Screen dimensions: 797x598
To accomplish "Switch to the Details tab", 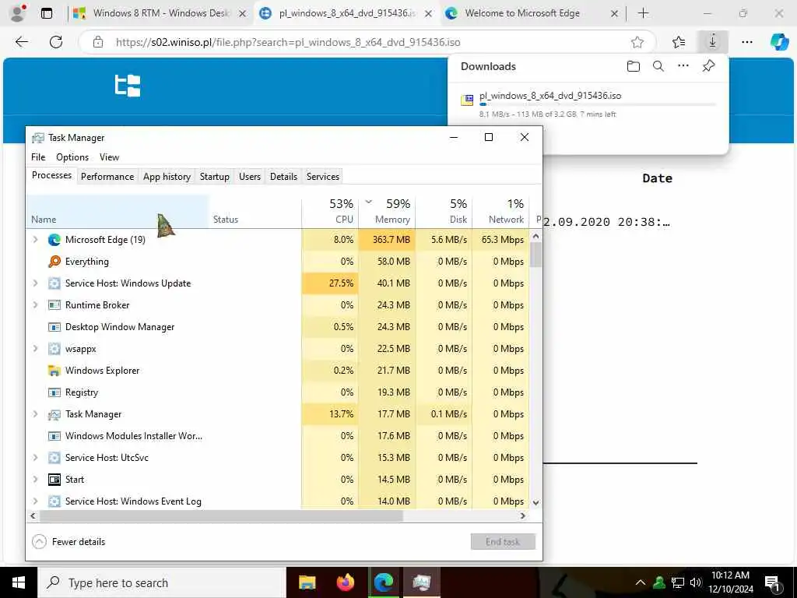I will [x=283, y=177].
